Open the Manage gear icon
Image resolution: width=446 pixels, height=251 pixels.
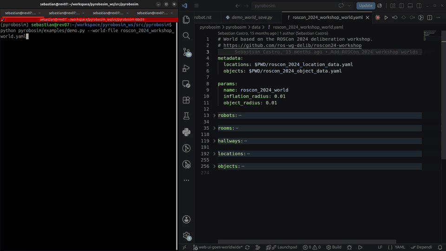(x=187, y=236)
